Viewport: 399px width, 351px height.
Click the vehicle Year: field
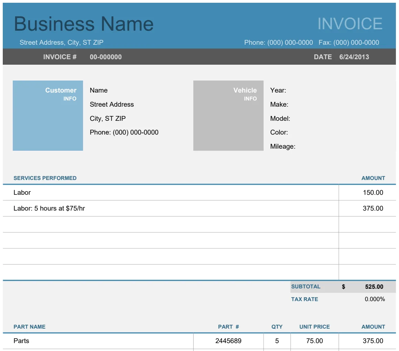pos(278,91)
